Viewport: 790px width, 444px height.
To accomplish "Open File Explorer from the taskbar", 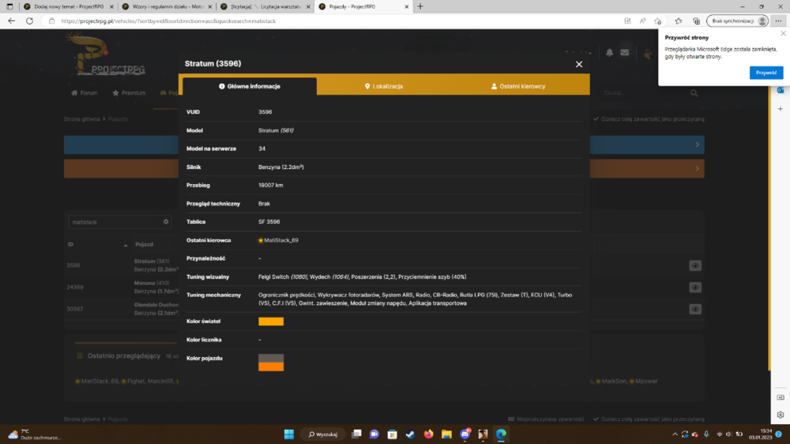I will click(446, 434).
